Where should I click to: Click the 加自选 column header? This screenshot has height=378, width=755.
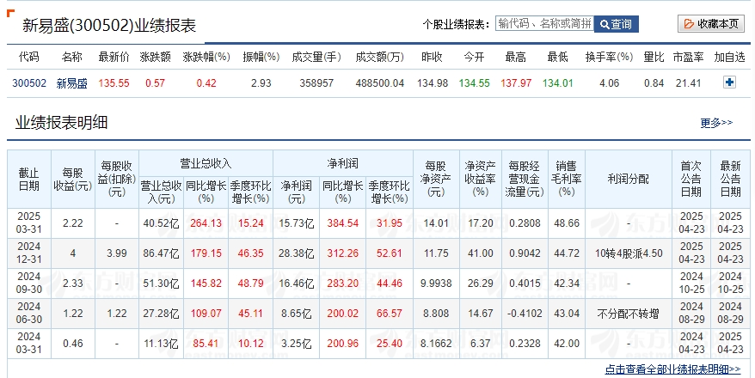(x=729, y=58)
